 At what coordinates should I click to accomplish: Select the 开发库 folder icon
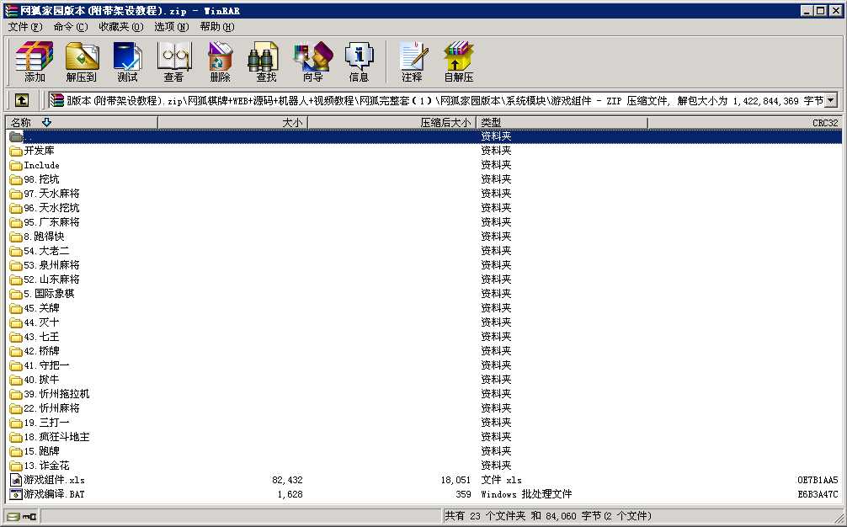16,151
